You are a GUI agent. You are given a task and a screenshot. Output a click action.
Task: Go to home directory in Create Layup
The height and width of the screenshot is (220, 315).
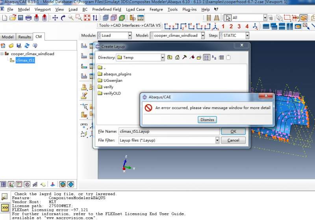pos(177,57)
